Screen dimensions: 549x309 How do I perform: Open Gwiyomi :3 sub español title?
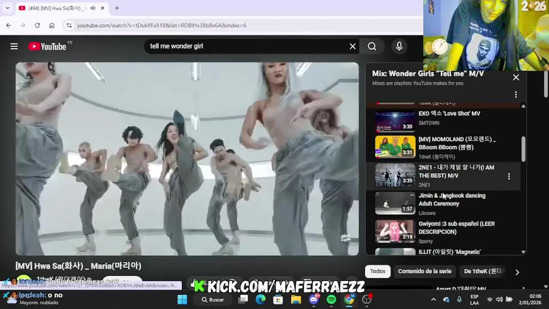pyautogui.click(x=456, y=227)
